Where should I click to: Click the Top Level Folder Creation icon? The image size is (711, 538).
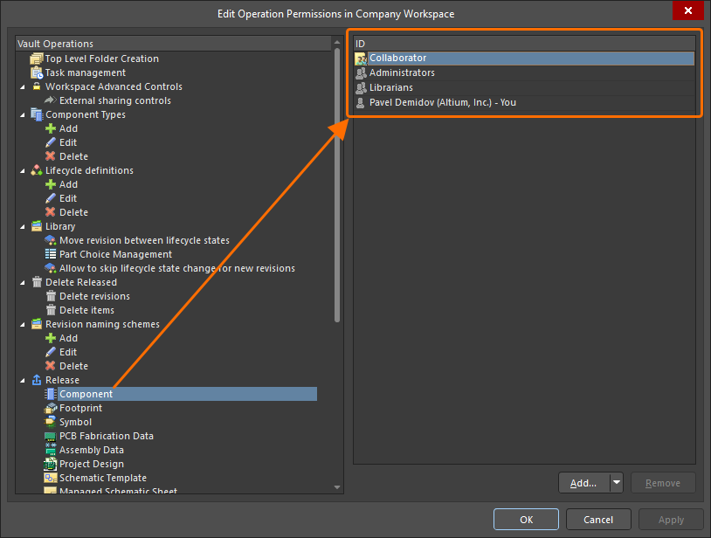(37, 59)
